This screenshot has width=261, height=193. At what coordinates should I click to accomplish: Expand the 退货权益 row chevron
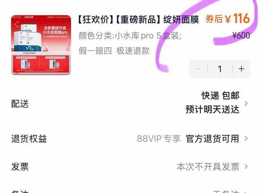click(246, 138)
